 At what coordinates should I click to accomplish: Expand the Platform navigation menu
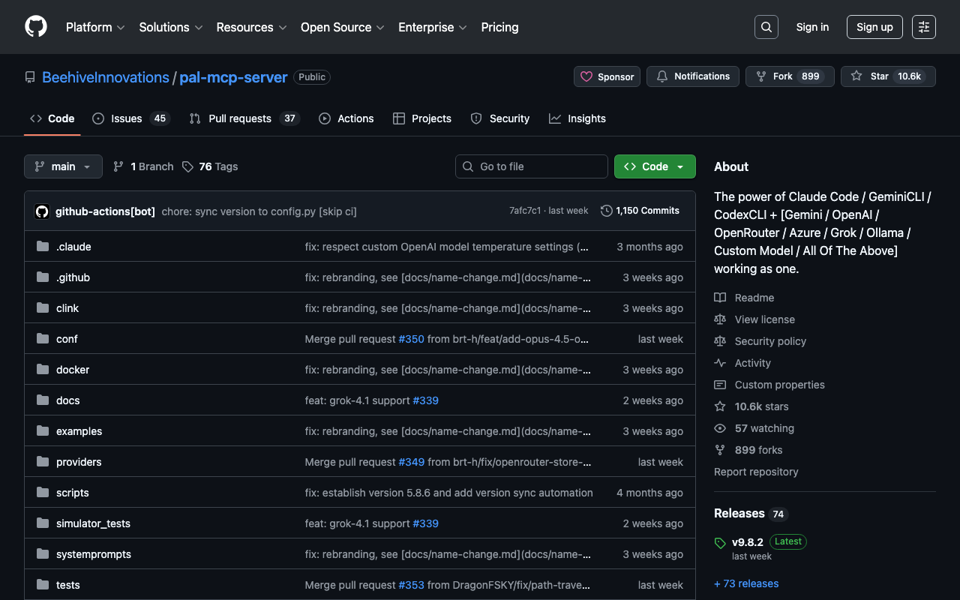tap(95, 27)
